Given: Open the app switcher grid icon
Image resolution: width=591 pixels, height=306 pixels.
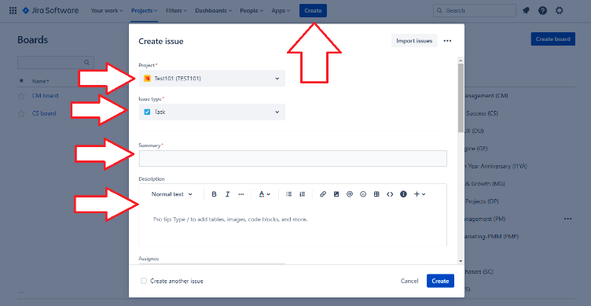Looking at the screenshot, I should point(13,10).
